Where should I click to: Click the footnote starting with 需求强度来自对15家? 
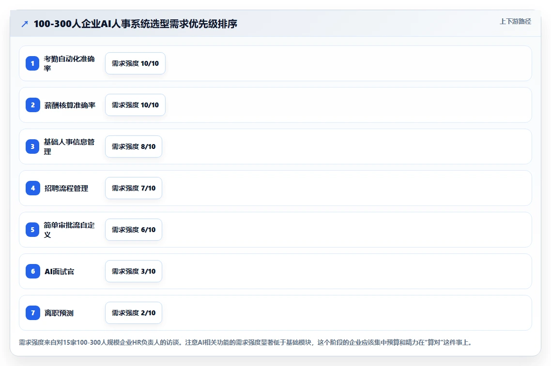(x=245, y=342)
